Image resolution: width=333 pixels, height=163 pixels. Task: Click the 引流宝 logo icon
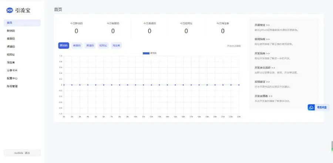[x=10, y=10]
